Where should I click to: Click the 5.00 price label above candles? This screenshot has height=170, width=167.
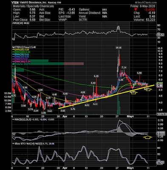pos(25,88)
